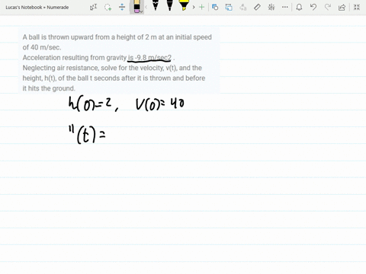
Task: Choose the Lasso Select tool
Action: tap(108, 7)
